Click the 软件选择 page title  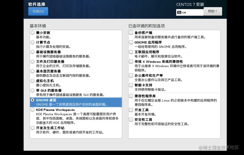(x=37, y=4)
